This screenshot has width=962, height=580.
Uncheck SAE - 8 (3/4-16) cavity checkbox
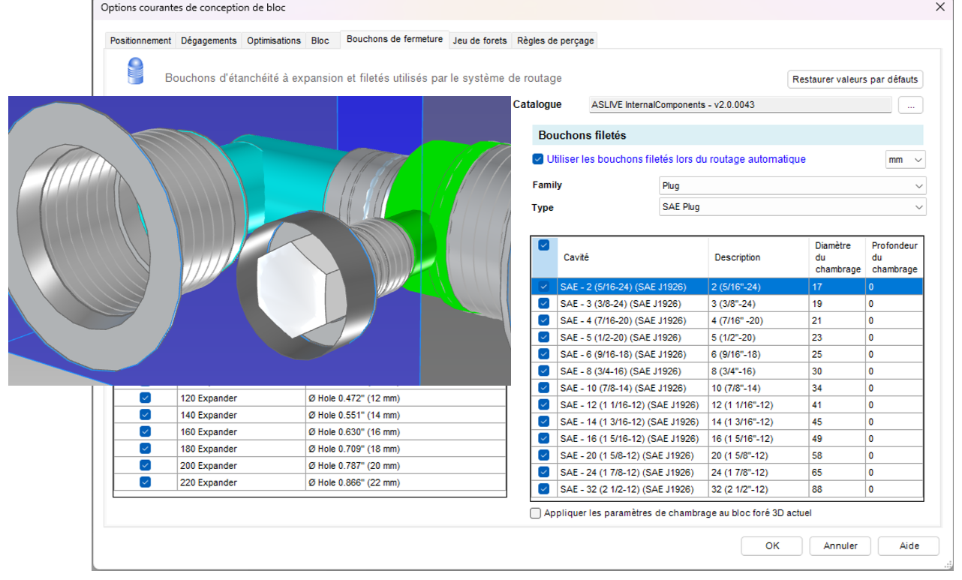pyautogui.click(x=543, y=371)
